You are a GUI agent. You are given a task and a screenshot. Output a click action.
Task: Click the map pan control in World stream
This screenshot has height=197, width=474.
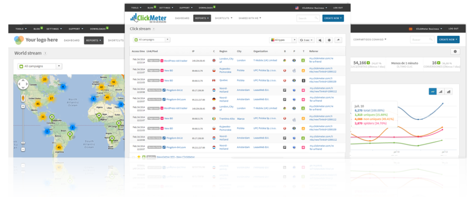click(23, 84)
